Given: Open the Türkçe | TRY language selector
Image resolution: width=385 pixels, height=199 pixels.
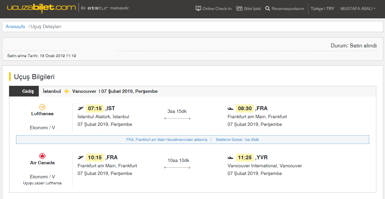Looking at the screenshot, I should pos(322,9).
